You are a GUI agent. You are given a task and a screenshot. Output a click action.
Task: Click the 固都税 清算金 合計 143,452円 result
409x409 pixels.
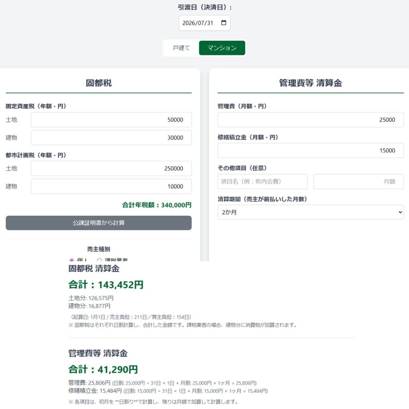click(x=106, y=285)
